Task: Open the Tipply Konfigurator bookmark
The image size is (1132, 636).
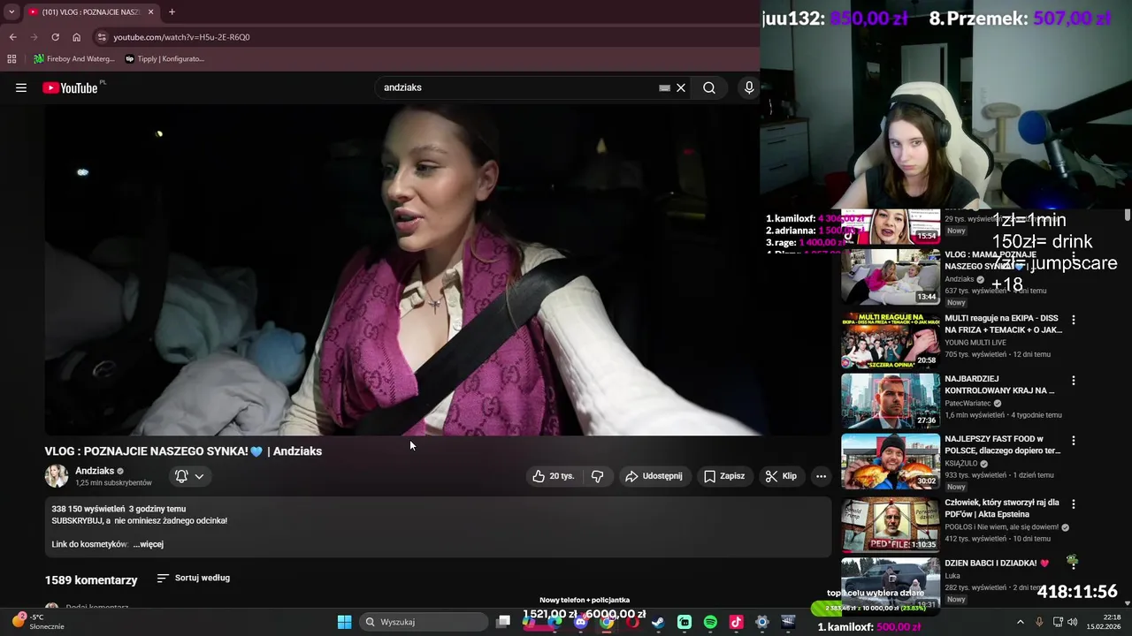Action: [x=164, y=58]
